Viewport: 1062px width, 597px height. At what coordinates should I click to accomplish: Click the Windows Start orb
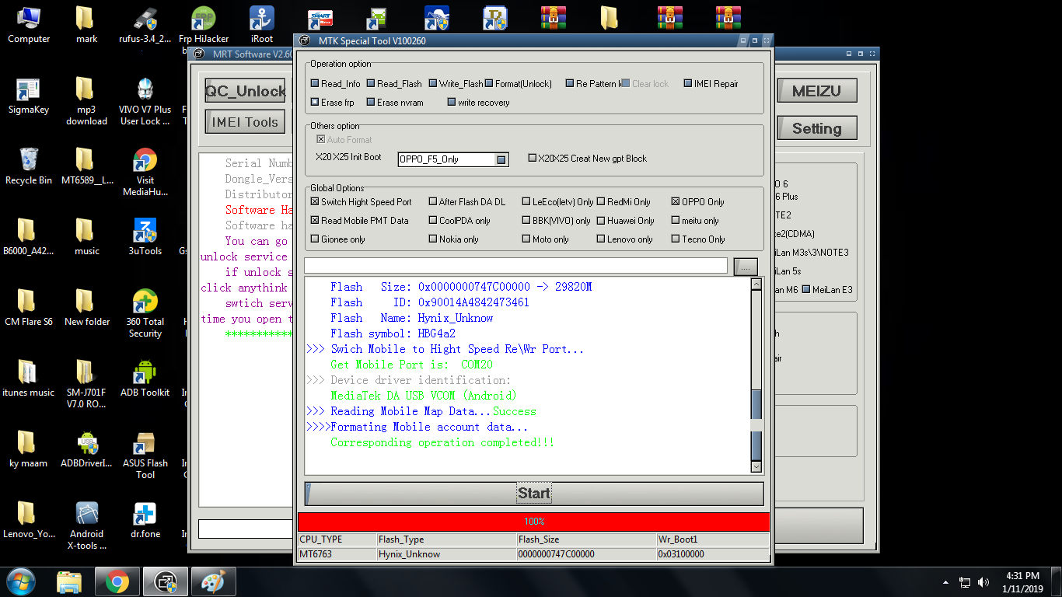coord(21,581)
